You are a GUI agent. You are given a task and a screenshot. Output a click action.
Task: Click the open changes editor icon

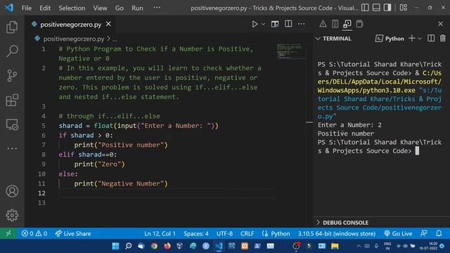tap(275, 24)
